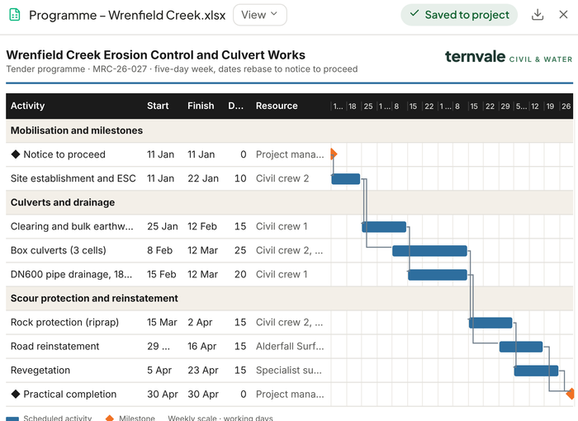Screen dimensions: 578x421
Task: Click the 23 Apr finish date cell
Action: pyautogui.click(x=203, y=370)
